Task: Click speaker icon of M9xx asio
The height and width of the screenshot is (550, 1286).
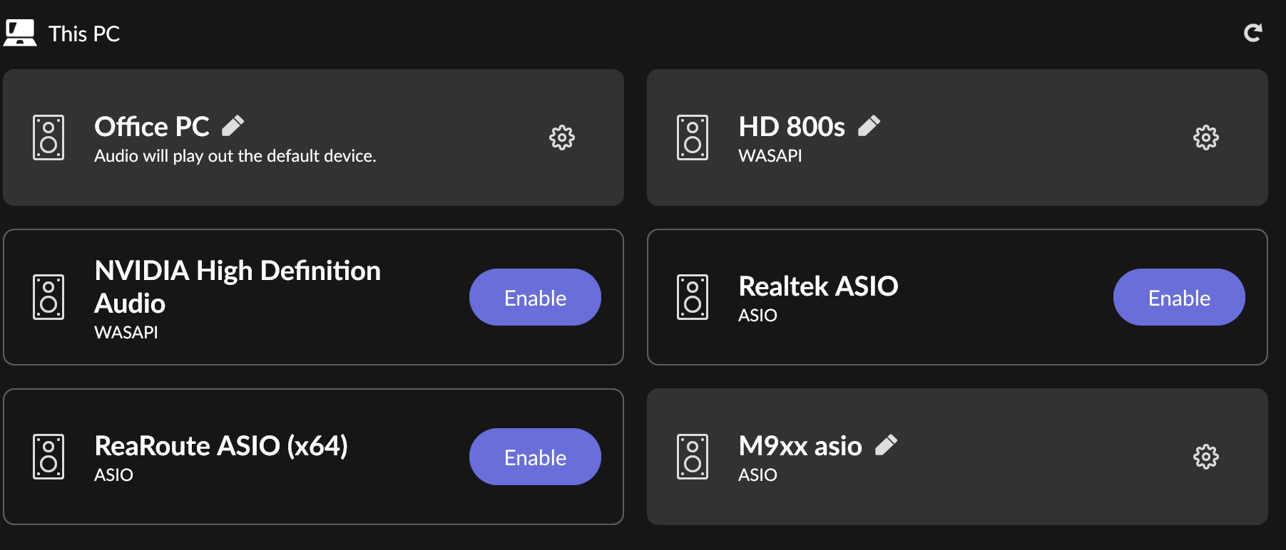Action: 693,457
